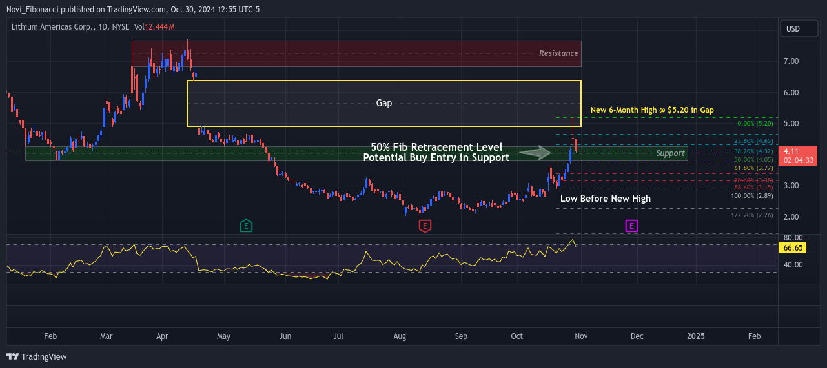Click the Resistance zone label

click(558, 53)
